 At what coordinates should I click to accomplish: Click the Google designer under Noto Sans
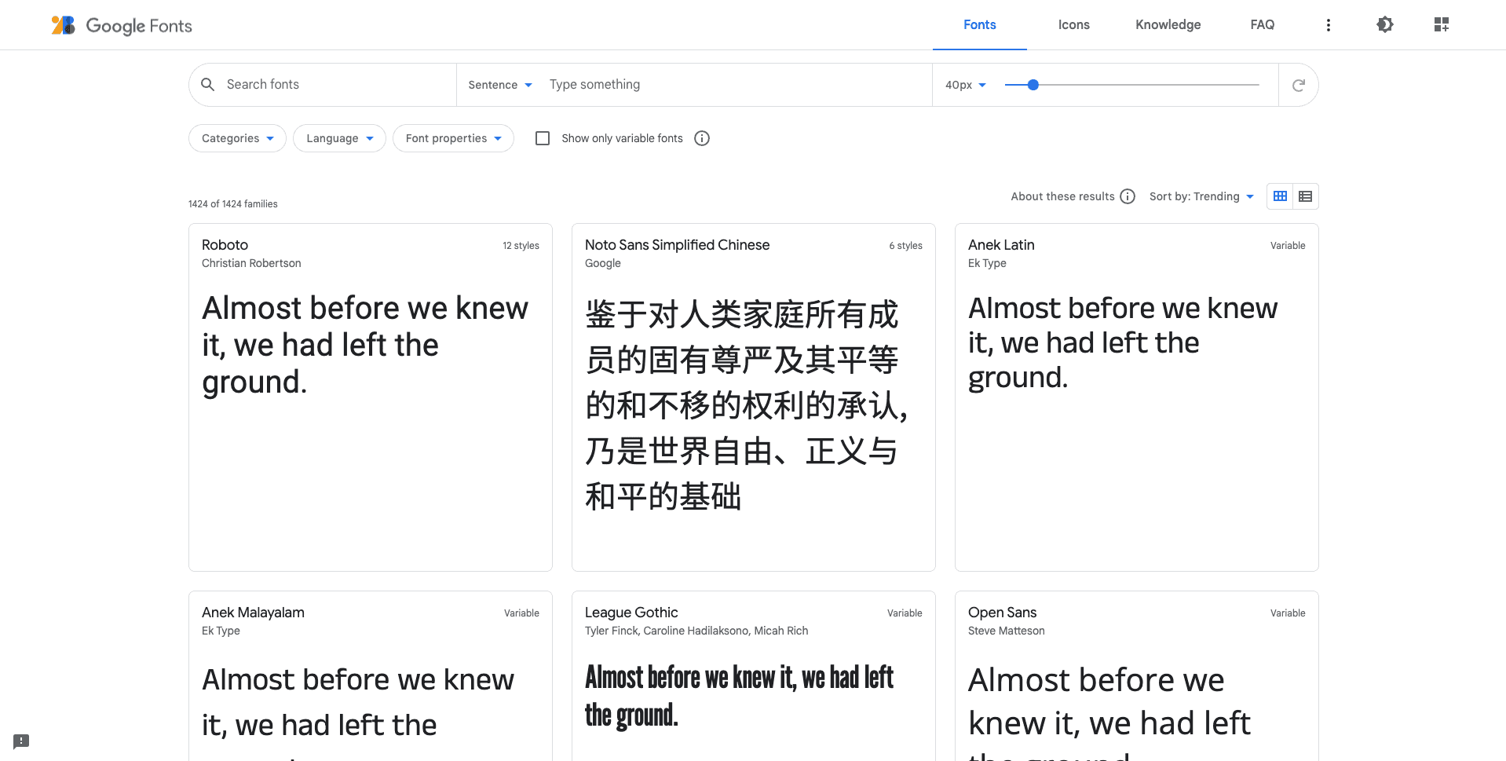603,263
